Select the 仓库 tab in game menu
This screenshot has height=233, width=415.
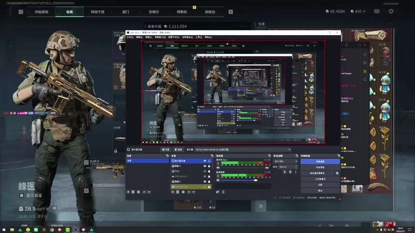click(x=70, y=12)
